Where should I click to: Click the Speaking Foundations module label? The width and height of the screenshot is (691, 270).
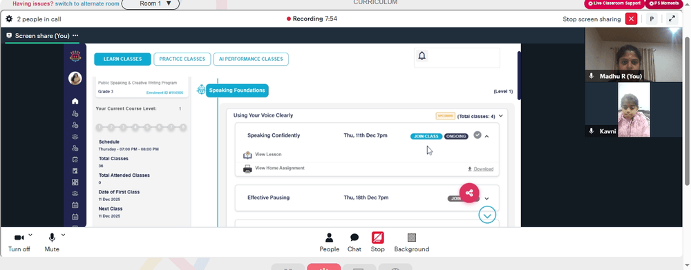click(237, 90)
